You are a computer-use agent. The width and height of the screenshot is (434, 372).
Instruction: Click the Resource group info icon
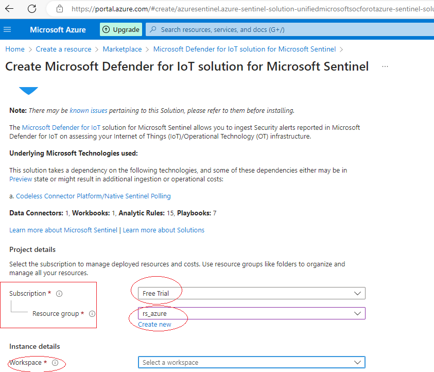pos(92,313)
